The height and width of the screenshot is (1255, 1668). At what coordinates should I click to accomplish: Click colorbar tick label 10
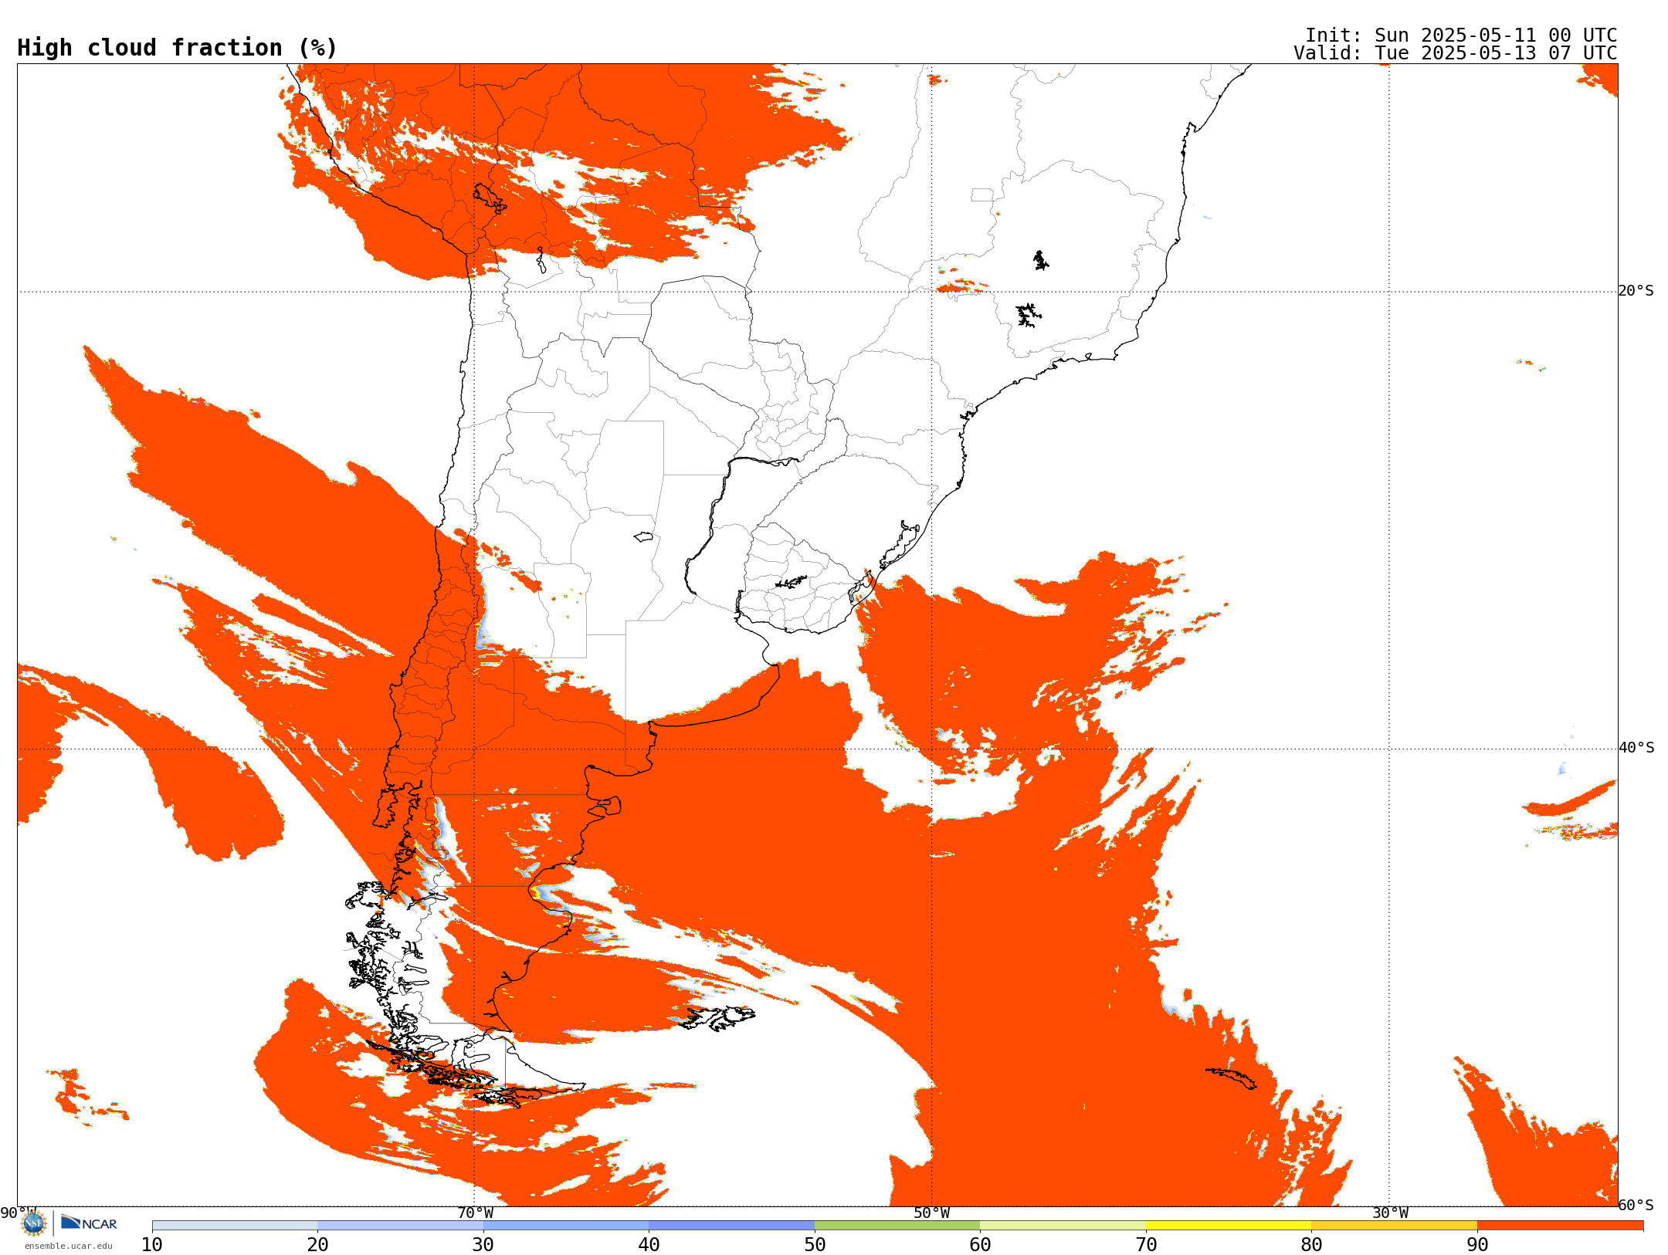(x=152, y=1244)
